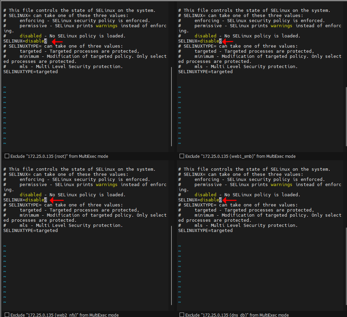This screenshot has height=317, width=347.
Task: Click 'This file controls the state' line in root pane
Action: (80, 11)
